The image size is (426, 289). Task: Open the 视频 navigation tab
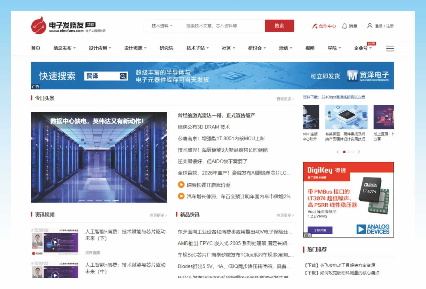[x=310, y=48]
